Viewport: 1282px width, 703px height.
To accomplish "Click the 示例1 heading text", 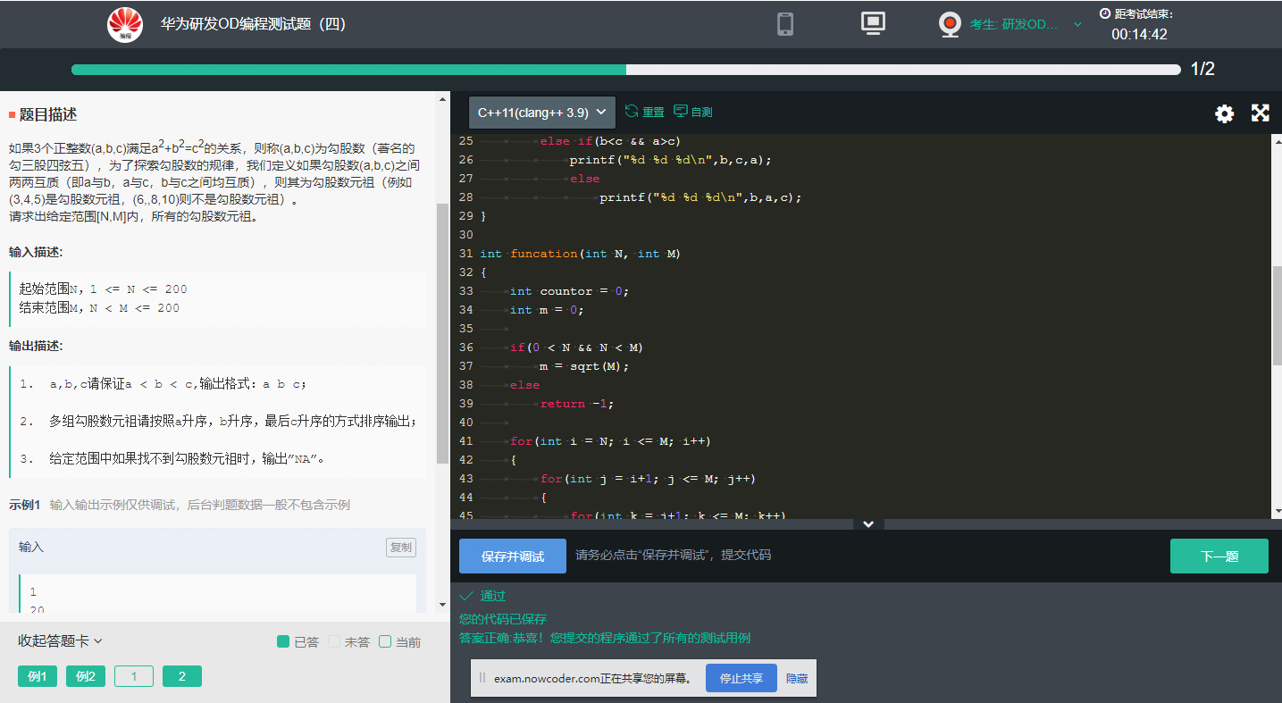I will [x=25, y=505].
